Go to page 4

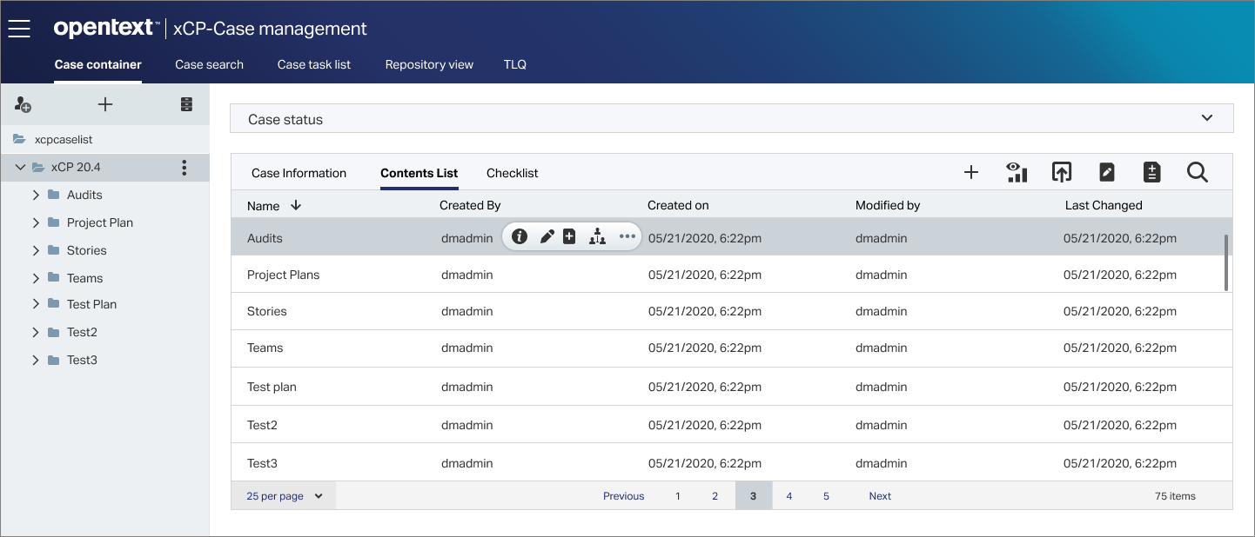[789, 496]
